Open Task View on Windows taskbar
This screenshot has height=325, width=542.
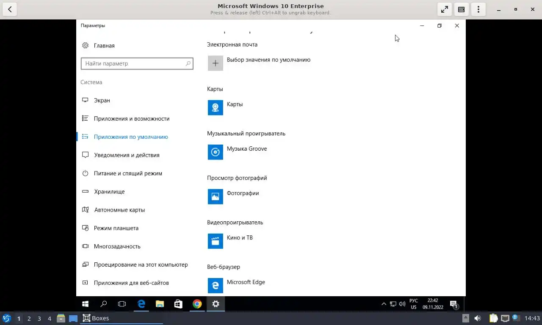click(122, 304)
